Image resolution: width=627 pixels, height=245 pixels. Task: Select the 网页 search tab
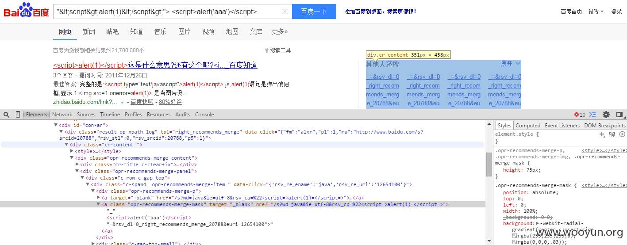point(65,31)
